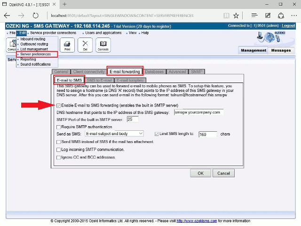Open the File menu
Screen dimensions: 301x226
(x=12, y=33)
